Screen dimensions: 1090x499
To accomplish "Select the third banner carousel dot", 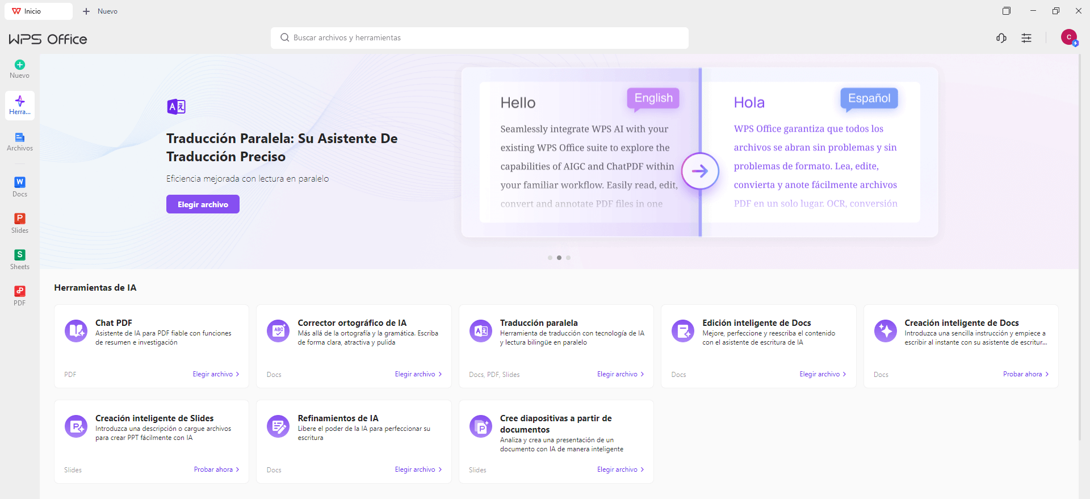I will tap(568, 258).
